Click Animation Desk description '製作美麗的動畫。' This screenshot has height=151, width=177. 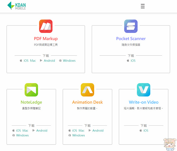click(x=87, y=109)
